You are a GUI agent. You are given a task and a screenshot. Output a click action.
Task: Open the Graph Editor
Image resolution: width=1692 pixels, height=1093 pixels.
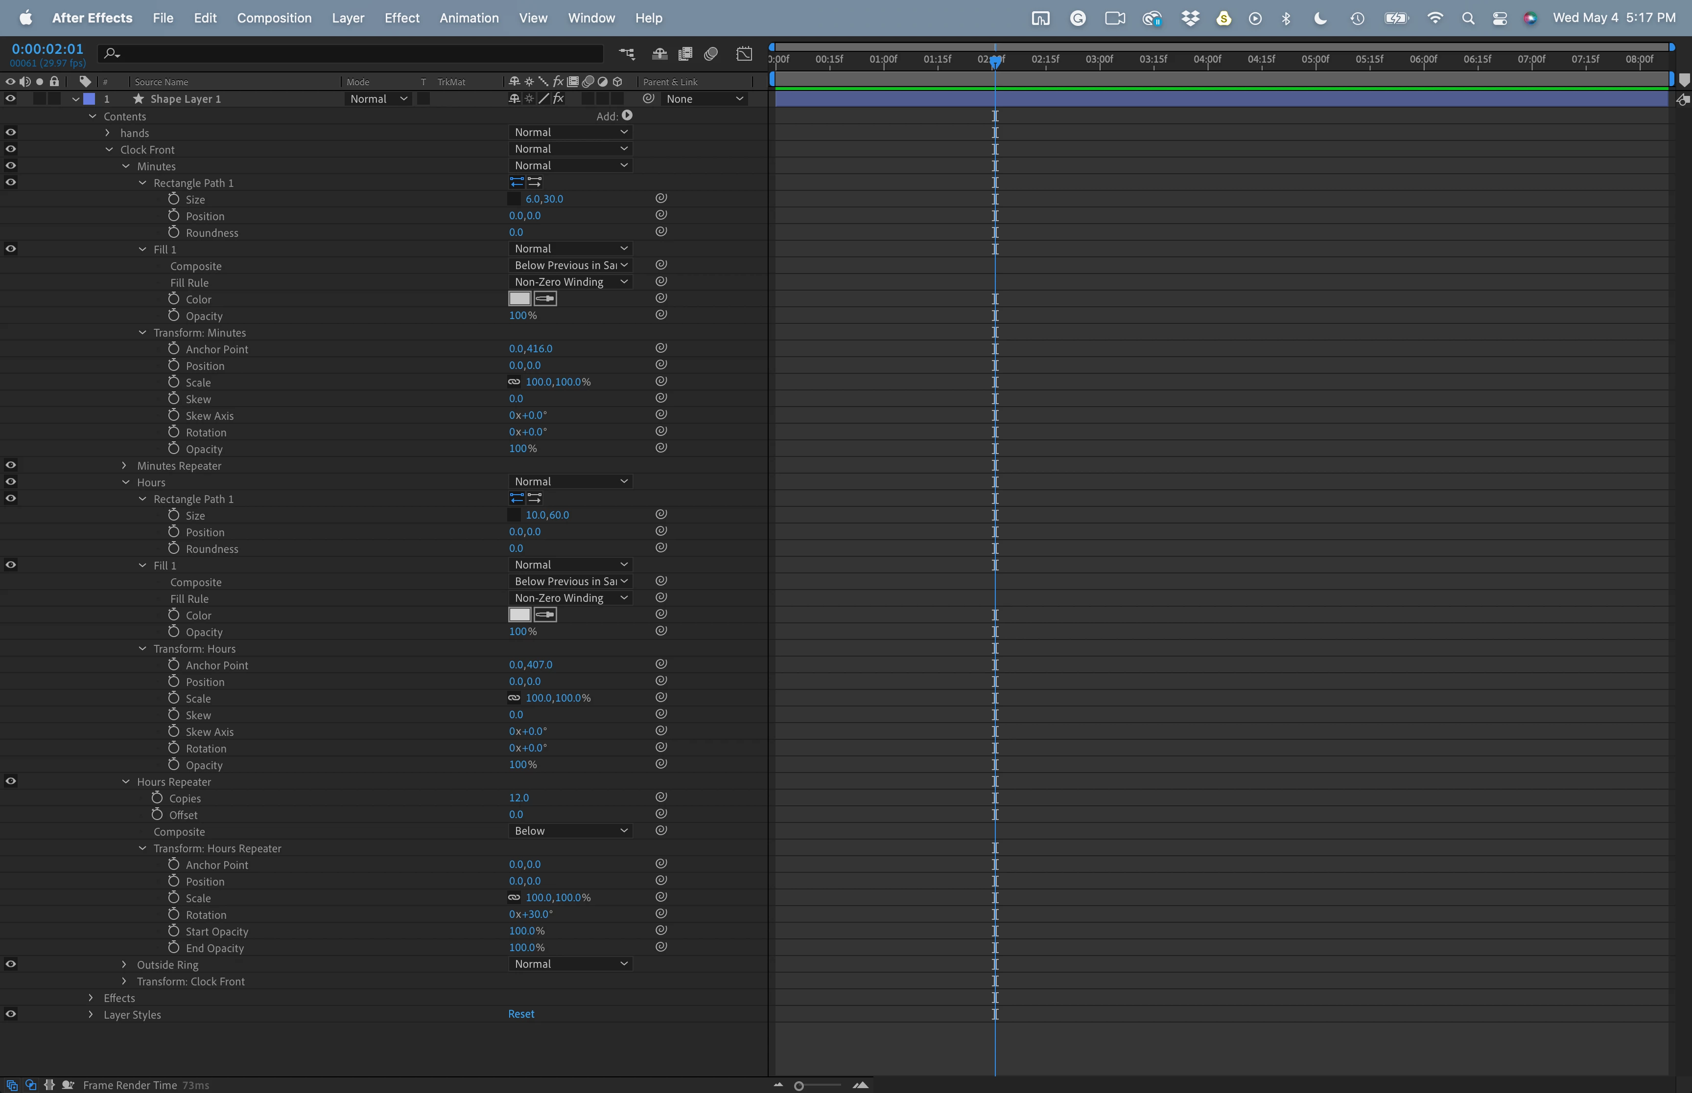[x=743, y=54]
